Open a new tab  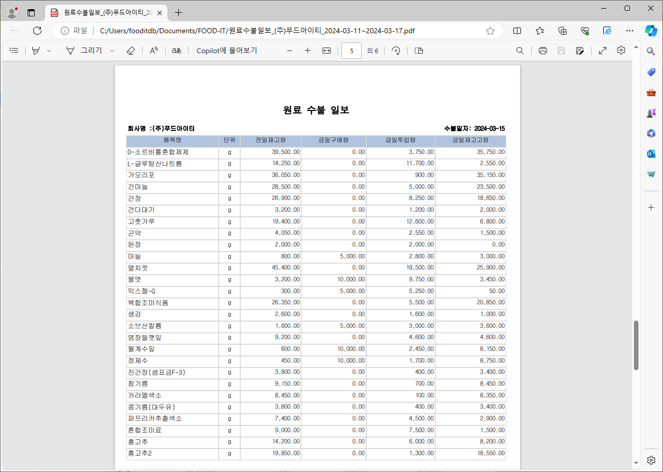[178, 12]
